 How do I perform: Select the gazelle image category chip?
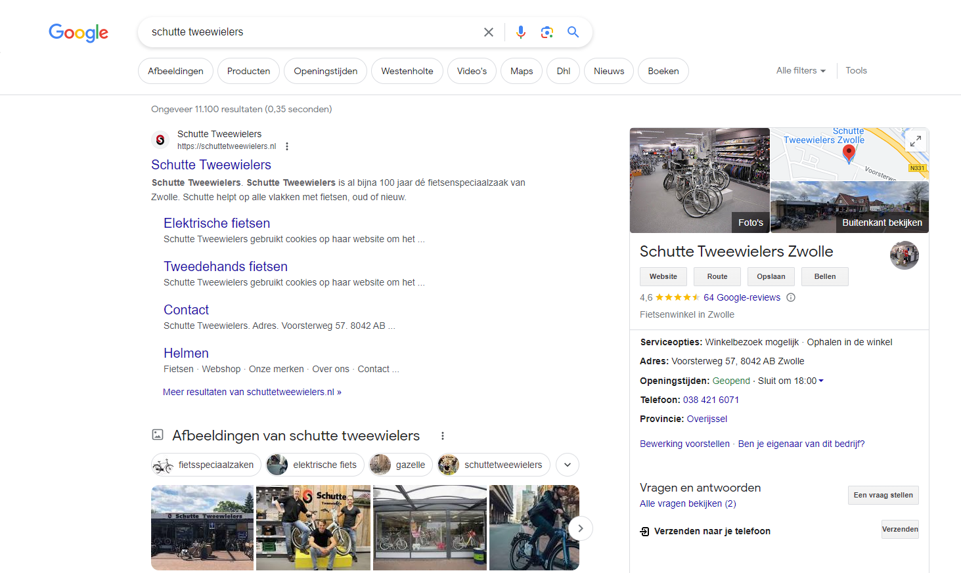point(400,464)
